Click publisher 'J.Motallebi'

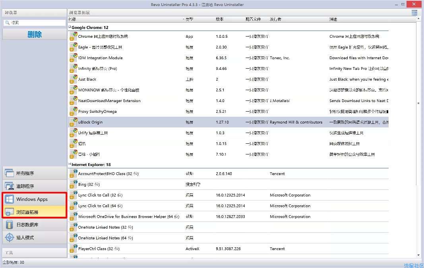280,101
